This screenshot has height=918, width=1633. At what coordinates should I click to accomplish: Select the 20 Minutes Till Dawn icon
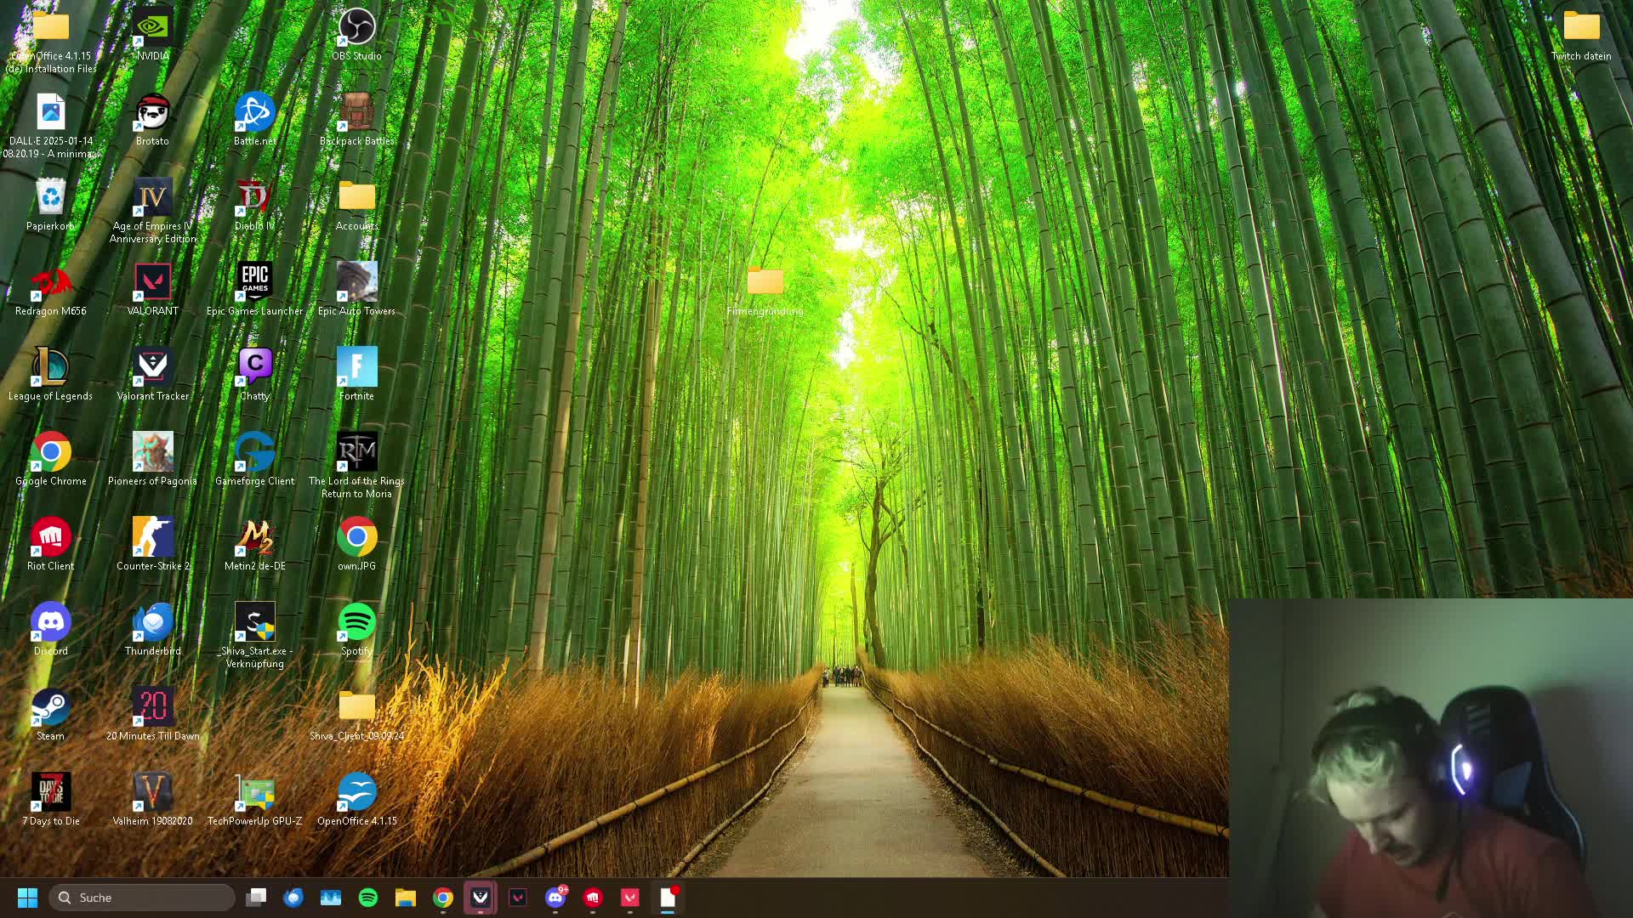point(152,714)
